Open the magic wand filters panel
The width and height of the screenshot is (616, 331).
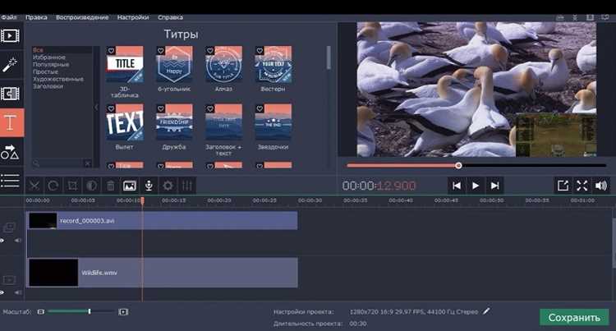point(10,65)
